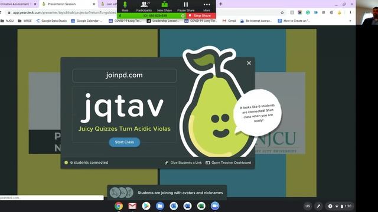This screenshot has width=378, height=212.
Task: Click Give Students a Link
Action: coord(183,163)
